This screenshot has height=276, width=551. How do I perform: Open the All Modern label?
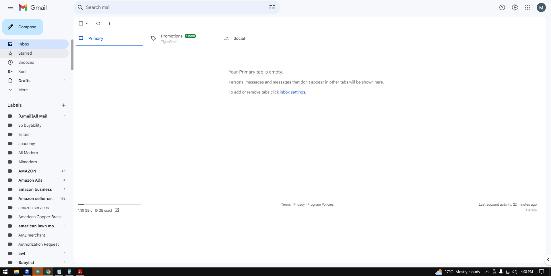point(34,153)
